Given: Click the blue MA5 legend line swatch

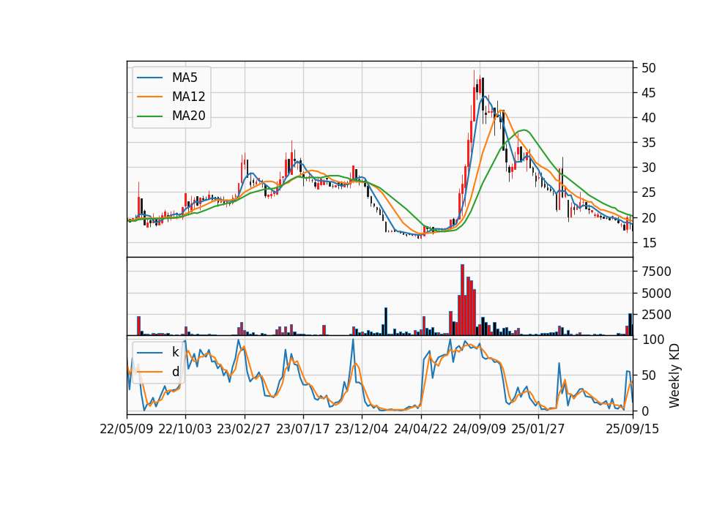Looking at the screenshot, I should [149, 78].
